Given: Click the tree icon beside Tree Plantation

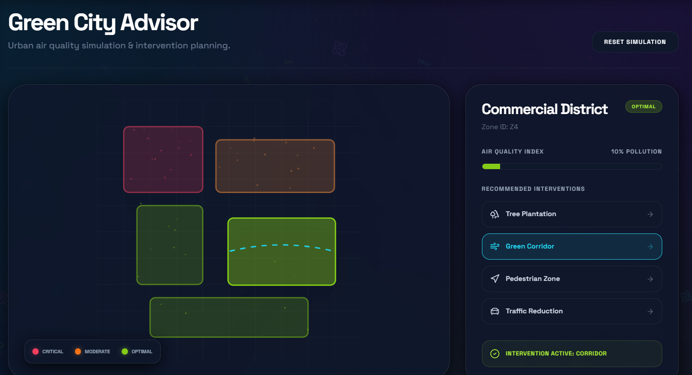Looking at the screenshot, I should (x=495, y=214).
